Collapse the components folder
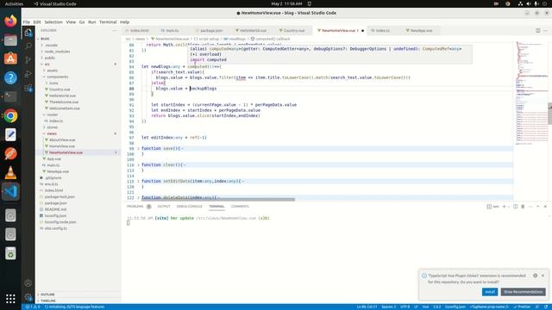 (x=58, y=77)
